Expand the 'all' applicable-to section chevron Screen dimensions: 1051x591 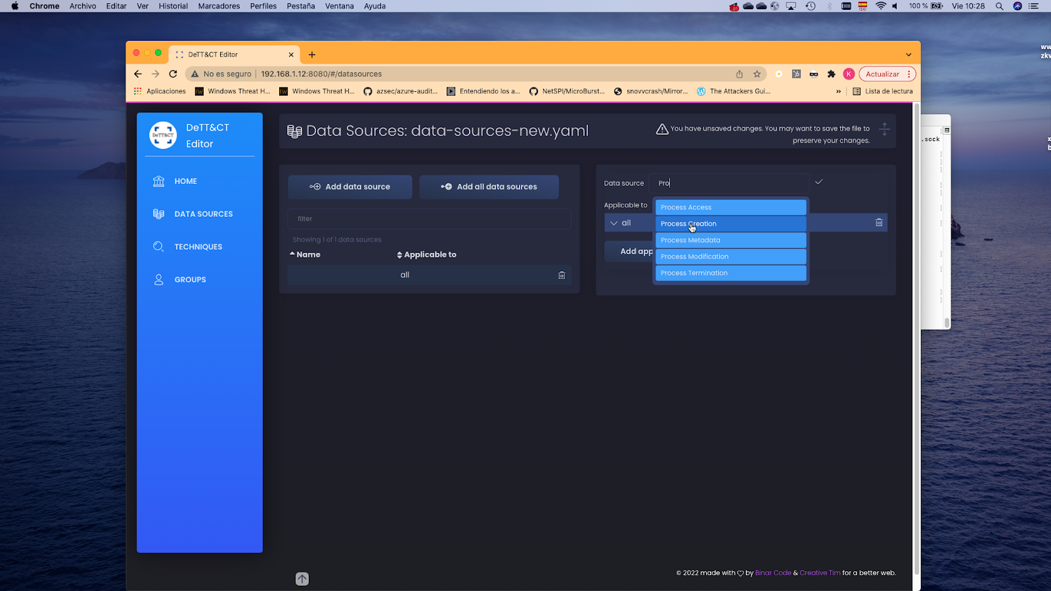coord(614,223)
